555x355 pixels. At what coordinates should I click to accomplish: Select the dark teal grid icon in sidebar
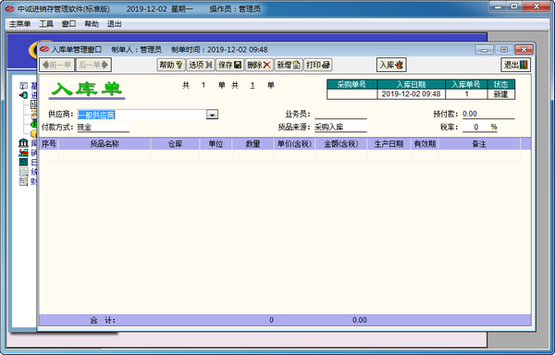23,163
